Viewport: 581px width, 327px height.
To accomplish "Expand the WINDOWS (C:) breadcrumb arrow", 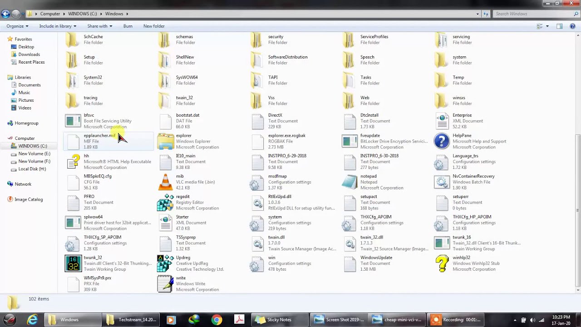I will [101, 14].
